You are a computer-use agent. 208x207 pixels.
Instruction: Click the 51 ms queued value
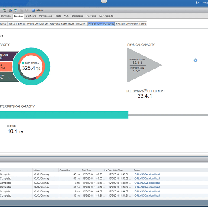tap(77, 187)
